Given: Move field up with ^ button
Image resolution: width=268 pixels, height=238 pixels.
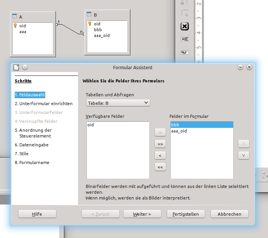Looking at the screenshot, I should [x=244, y=144].
